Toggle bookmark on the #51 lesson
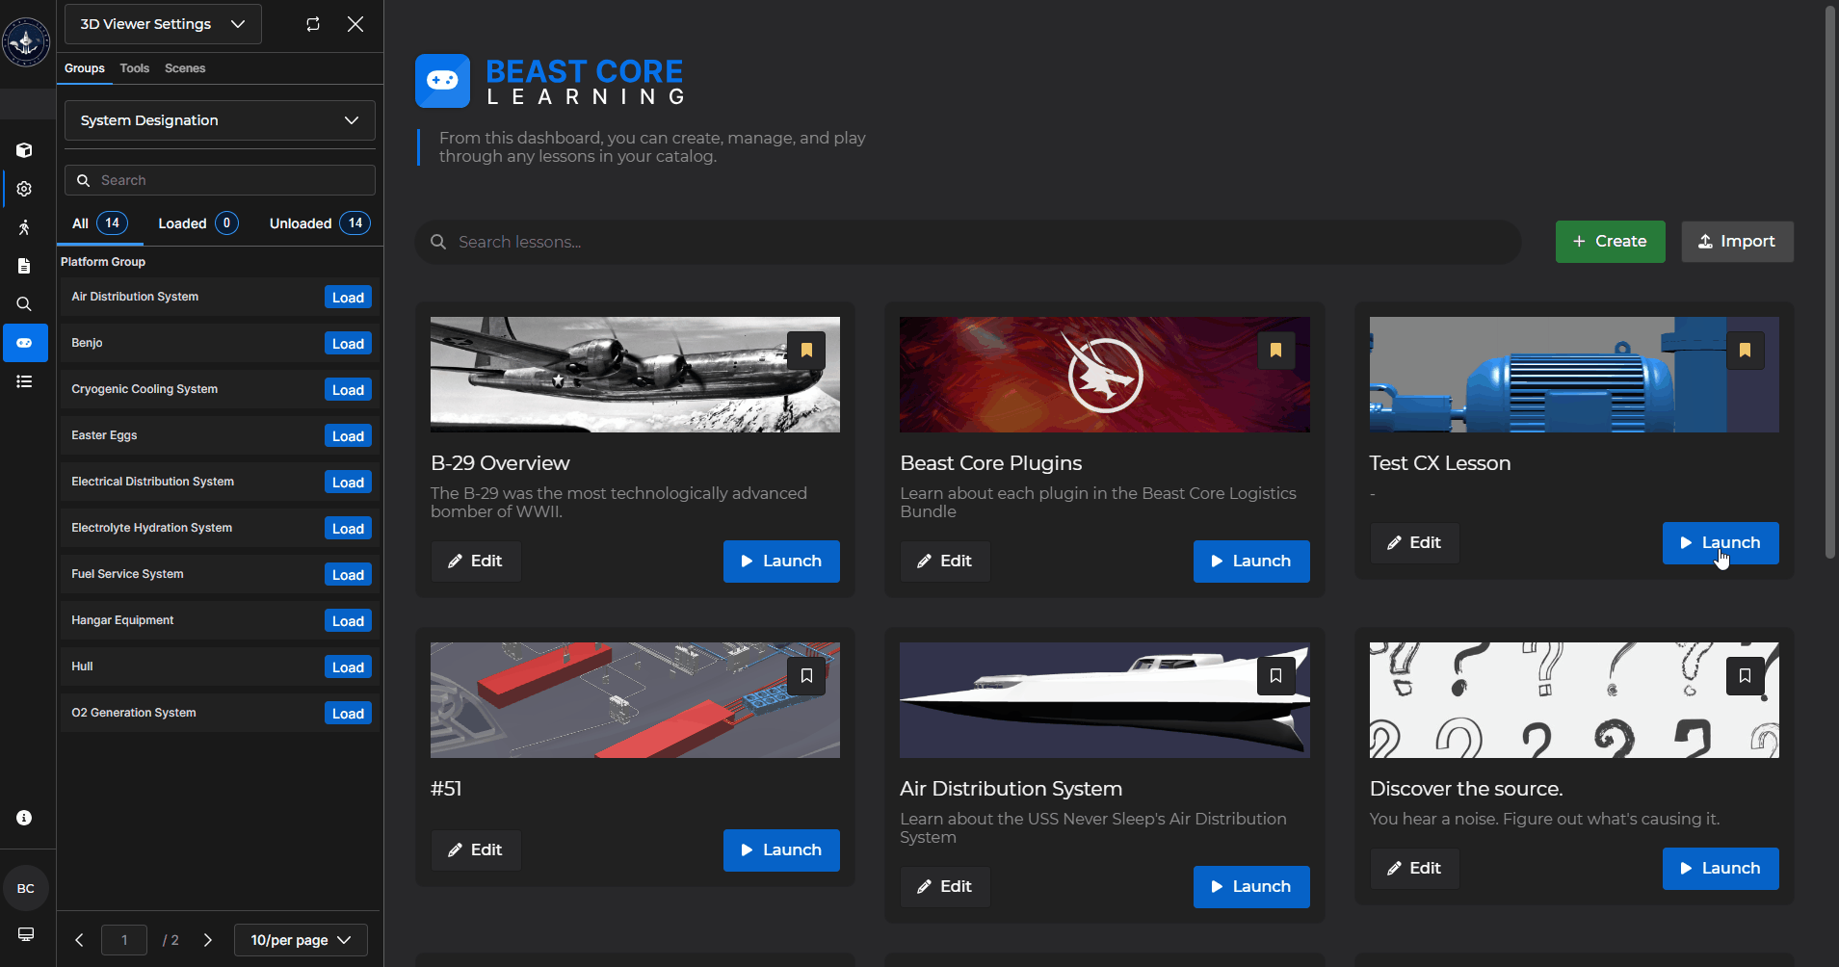 [x=806, y=676]
